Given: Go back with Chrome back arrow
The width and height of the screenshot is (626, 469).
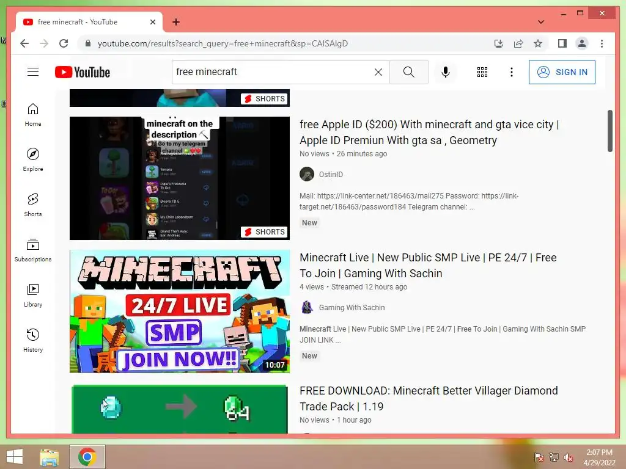Looking at the screenshot, I should tap(24, 43).
